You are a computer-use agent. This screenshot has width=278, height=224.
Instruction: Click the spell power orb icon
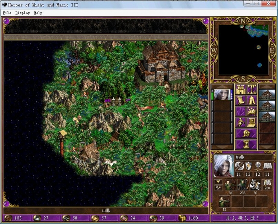(x=258, y=166)
